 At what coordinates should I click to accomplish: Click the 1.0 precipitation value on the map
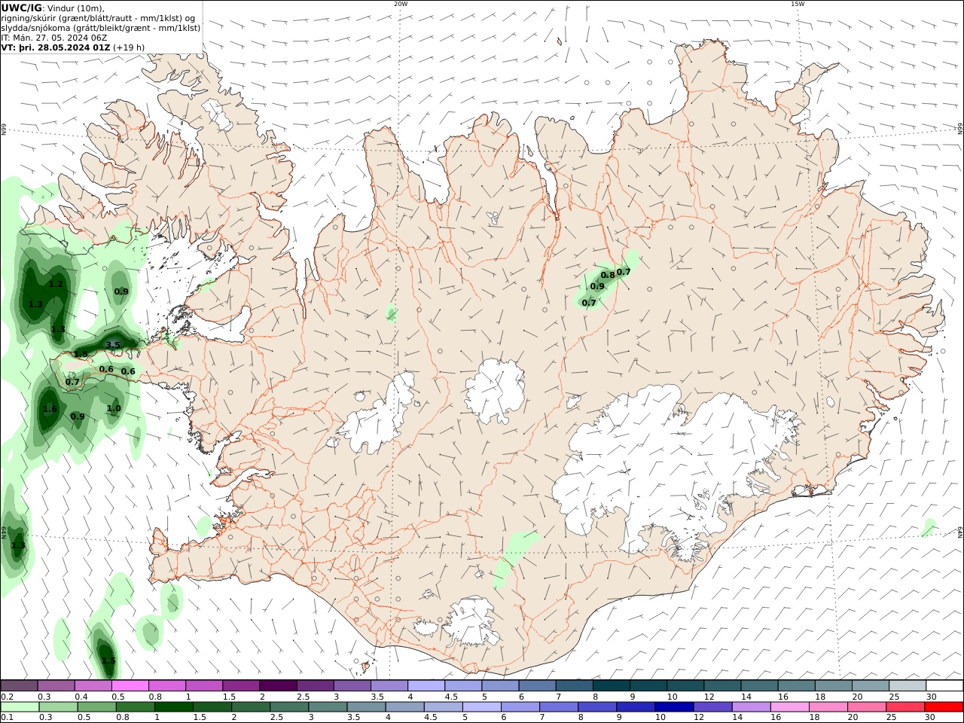[x=114, y=408]
